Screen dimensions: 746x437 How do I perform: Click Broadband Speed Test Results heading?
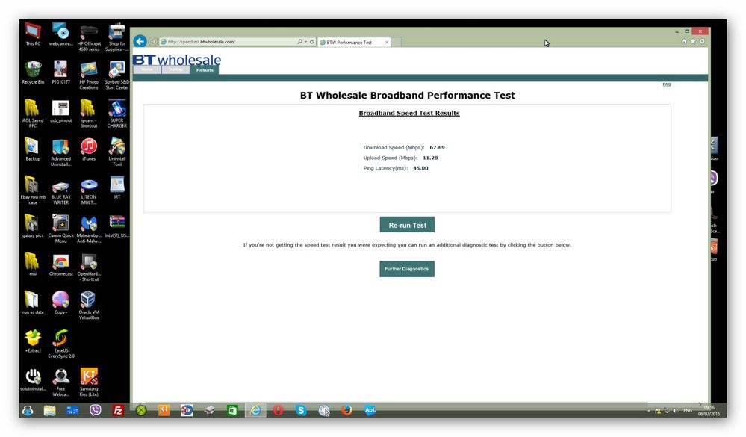tap(409, 113)
